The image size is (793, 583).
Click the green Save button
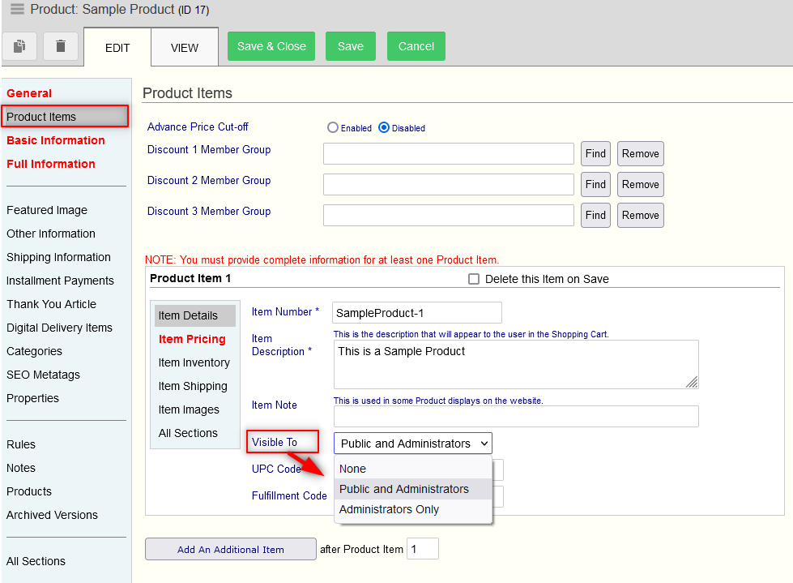tap(351, 46)
